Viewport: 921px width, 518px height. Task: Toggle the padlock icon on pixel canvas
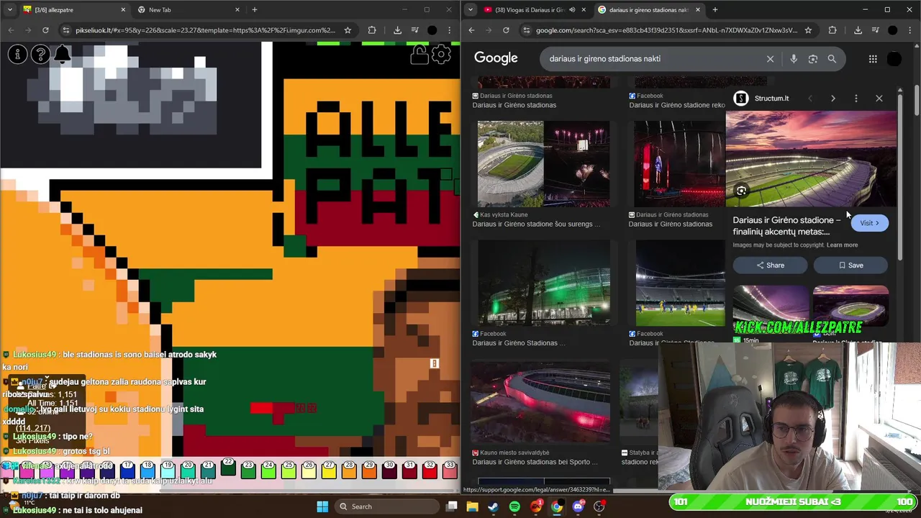[x=419, y=54]
